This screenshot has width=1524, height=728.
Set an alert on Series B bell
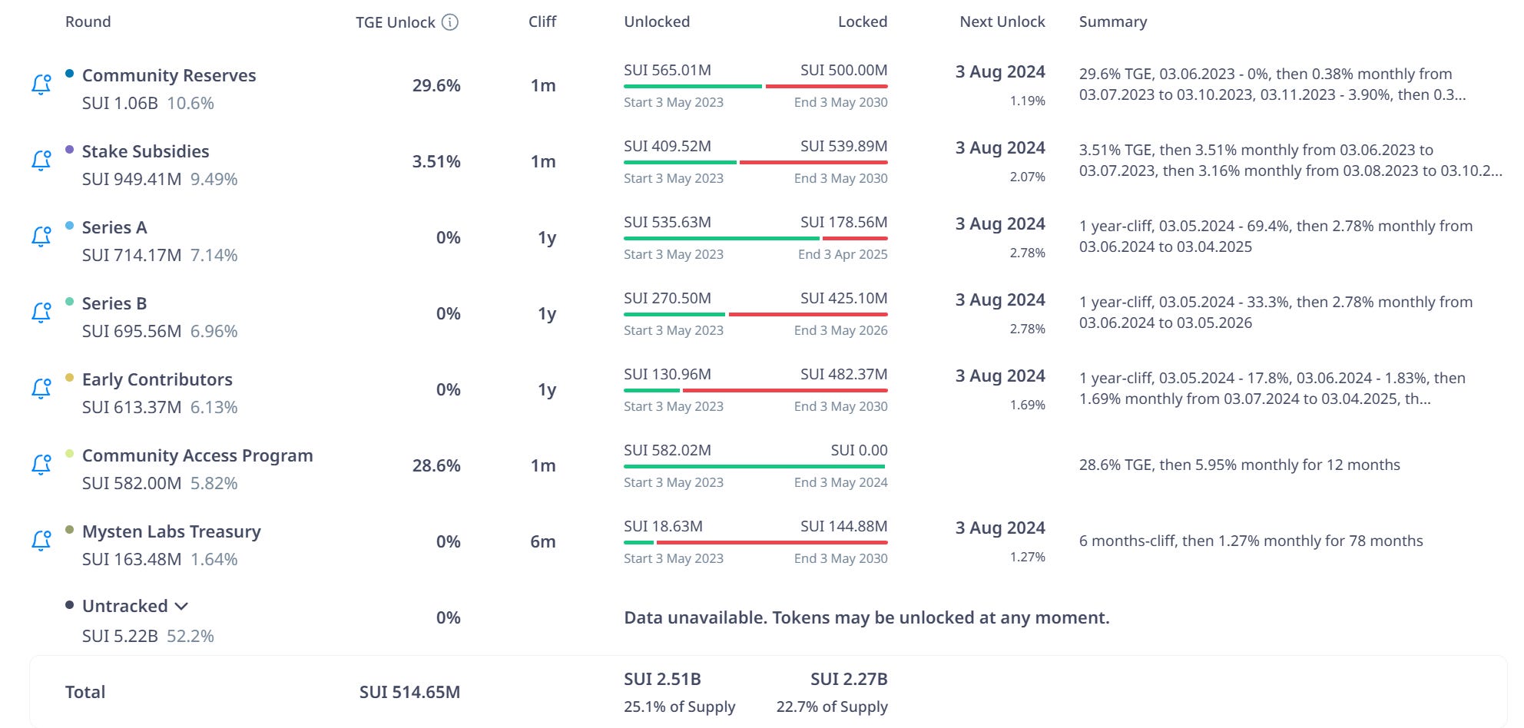pos(41,313)
